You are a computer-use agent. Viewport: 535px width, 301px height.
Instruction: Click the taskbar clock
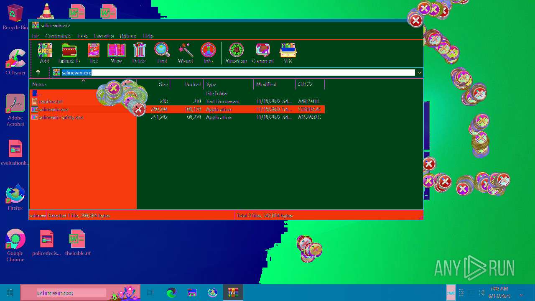tap(499, 293)
